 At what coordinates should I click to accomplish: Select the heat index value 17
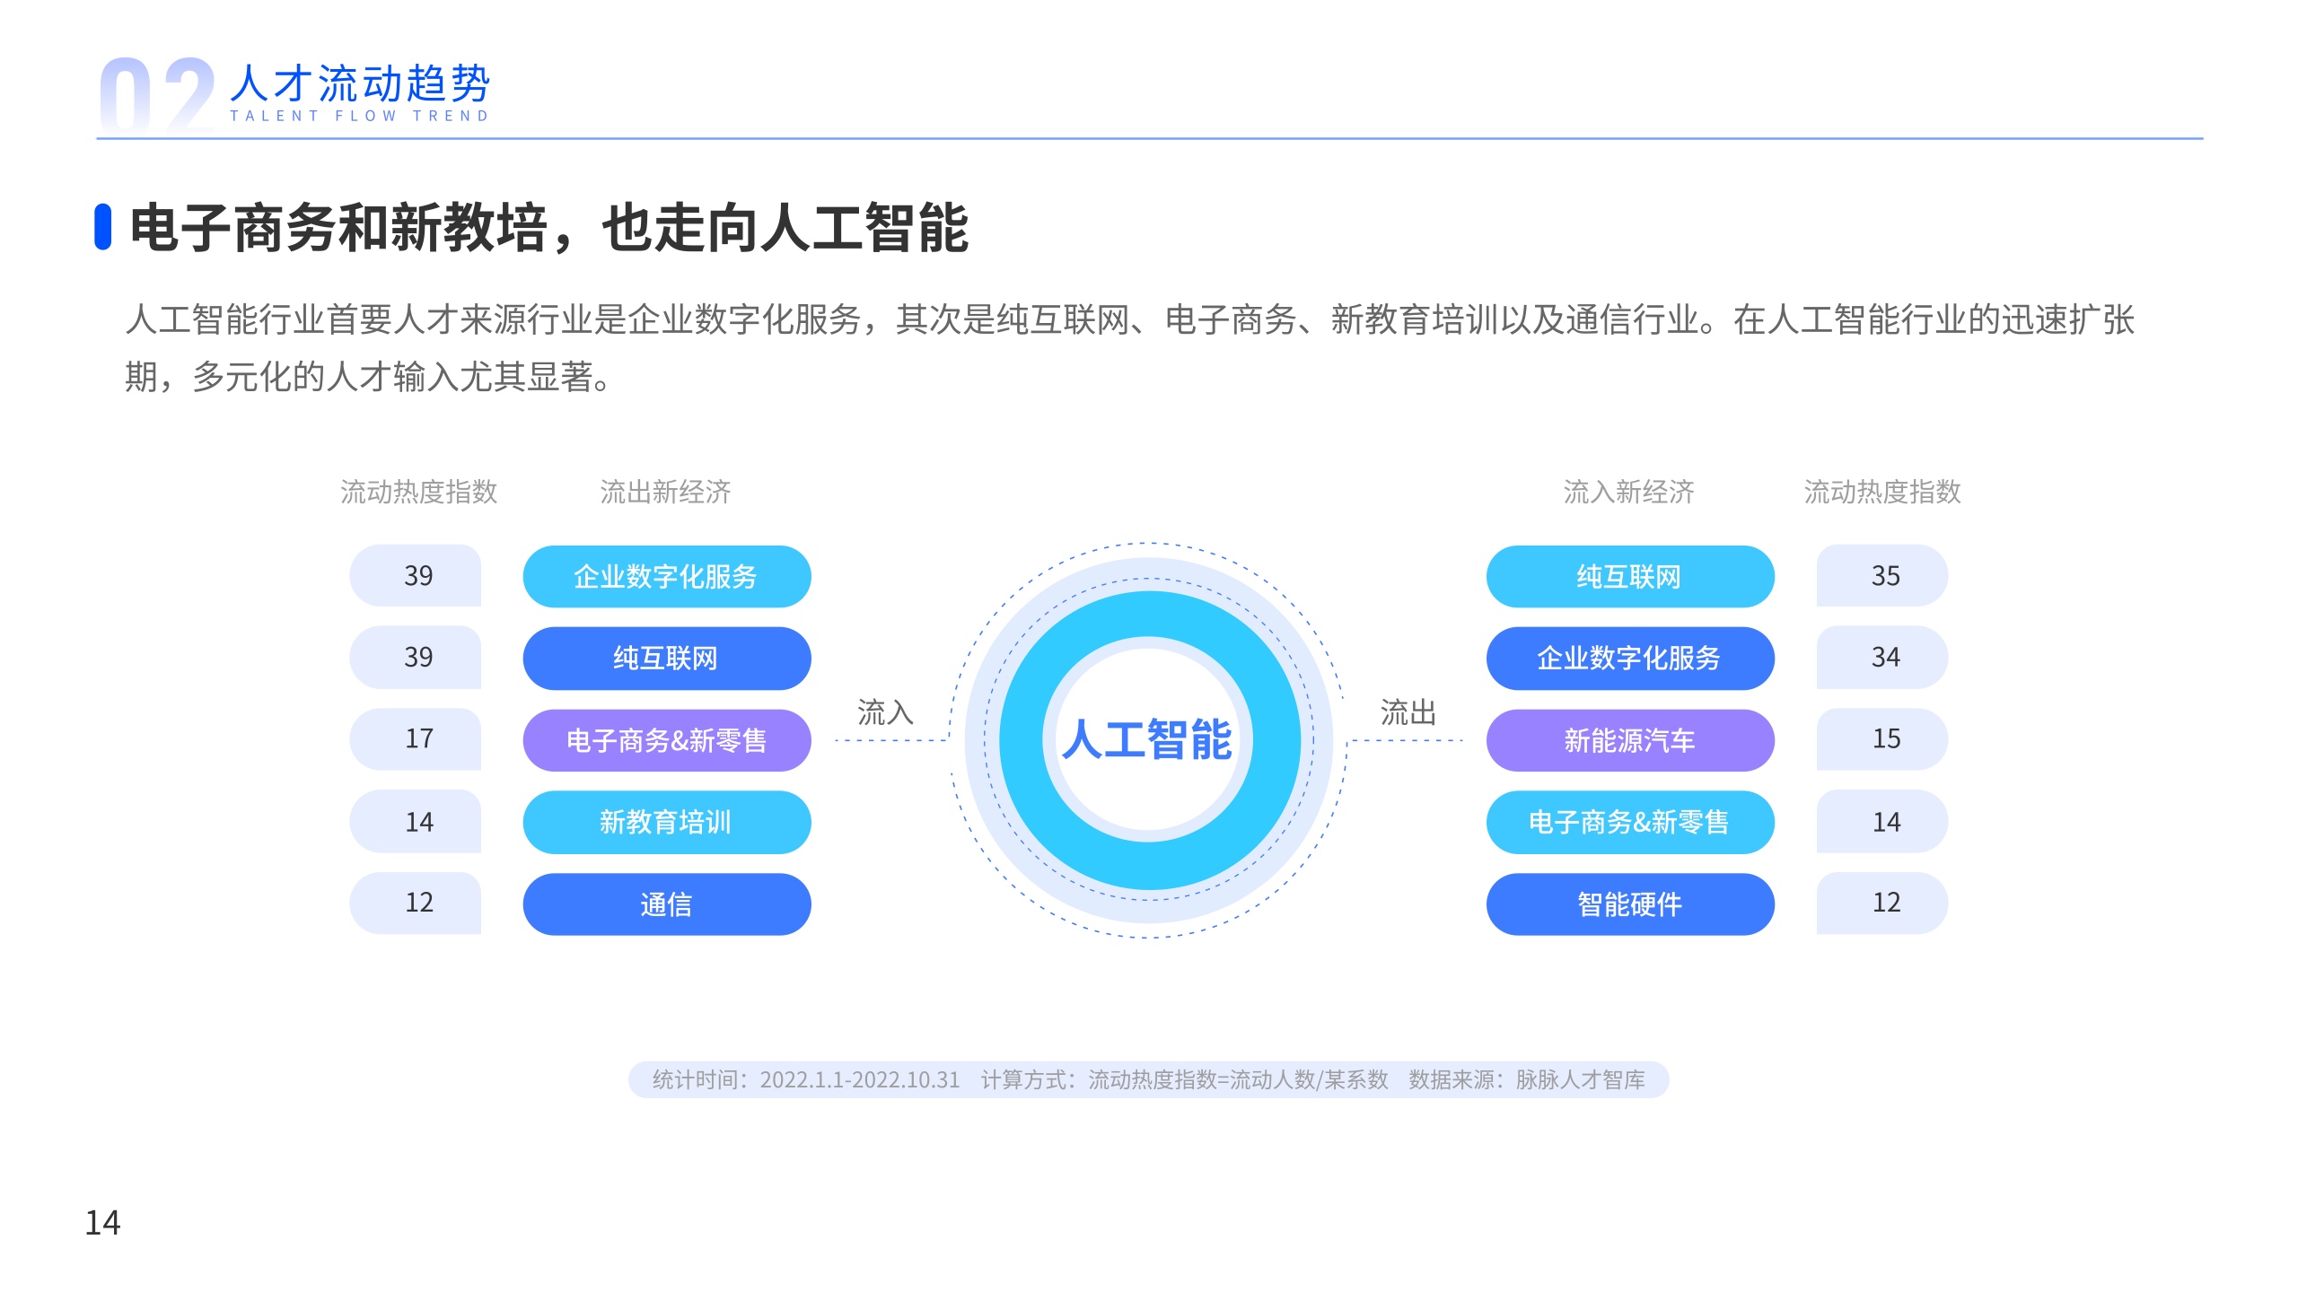click(416, 738)
